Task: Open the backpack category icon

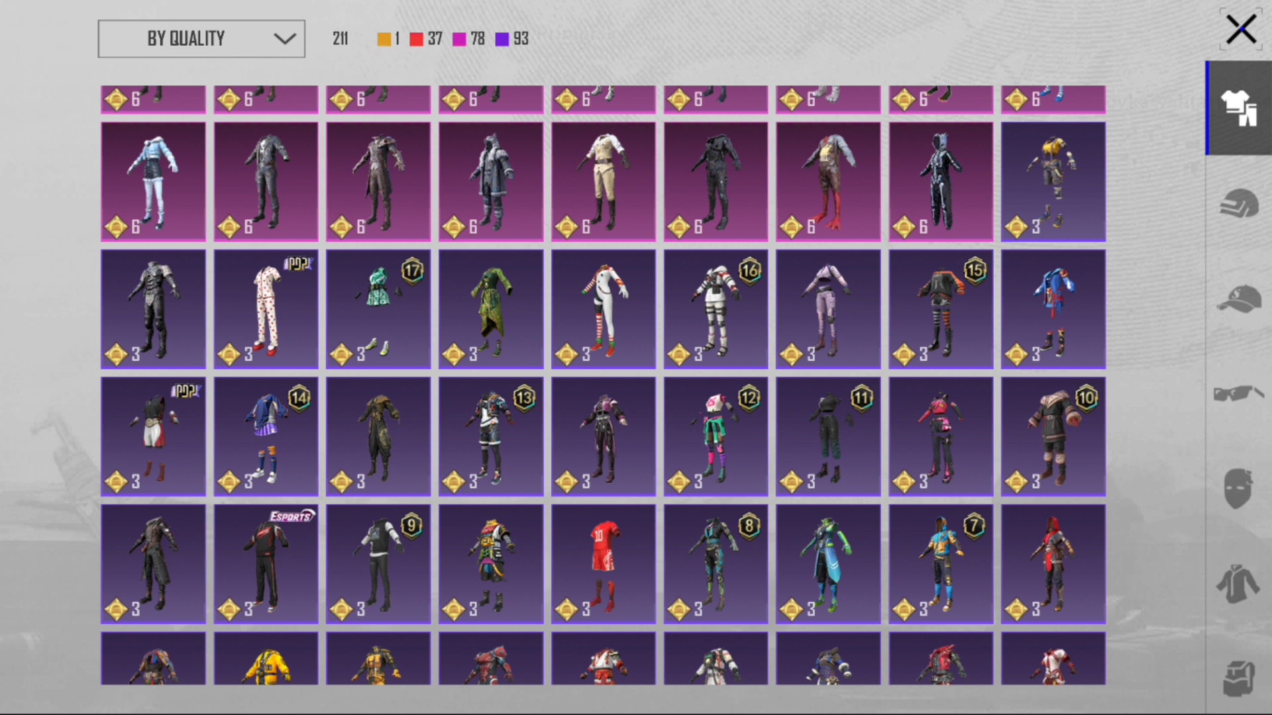Action: point(1239,679)
